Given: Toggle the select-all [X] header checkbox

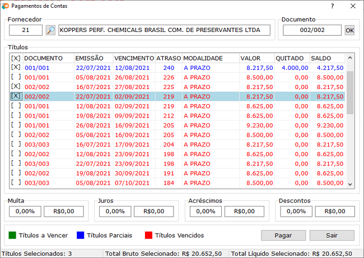Looking at the screenshot, I should pos(16,58).
